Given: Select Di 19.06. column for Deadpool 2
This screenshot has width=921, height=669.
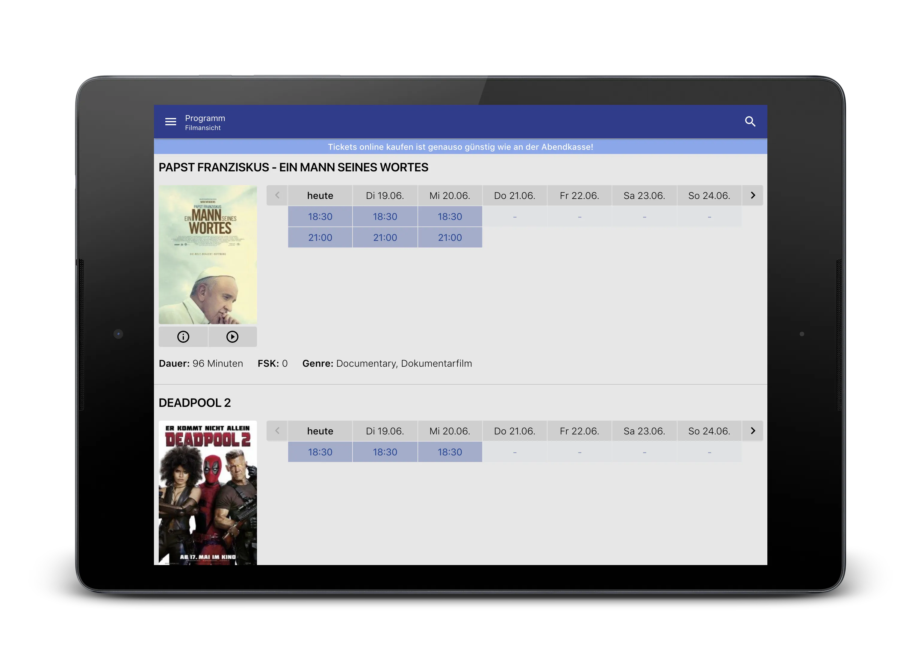Looking at the screenshot, I should [385, 431].
